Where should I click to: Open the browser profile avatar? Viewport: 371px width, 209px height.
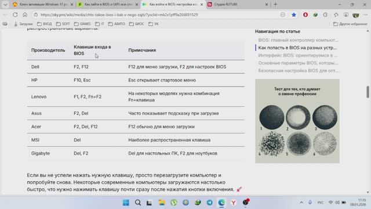[x=355, y=15]
